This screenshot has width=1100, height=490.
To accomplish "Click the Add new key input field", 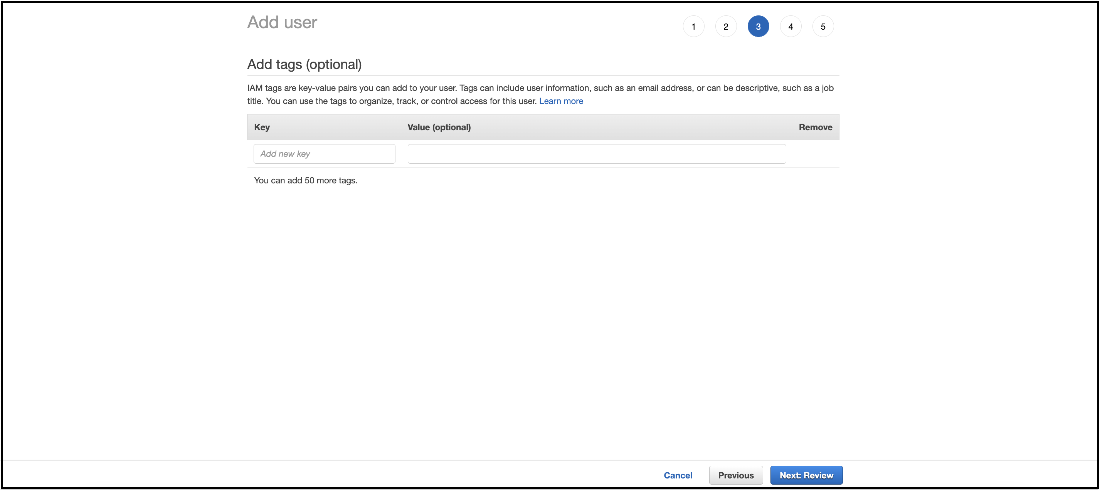I will coord(325,153).
